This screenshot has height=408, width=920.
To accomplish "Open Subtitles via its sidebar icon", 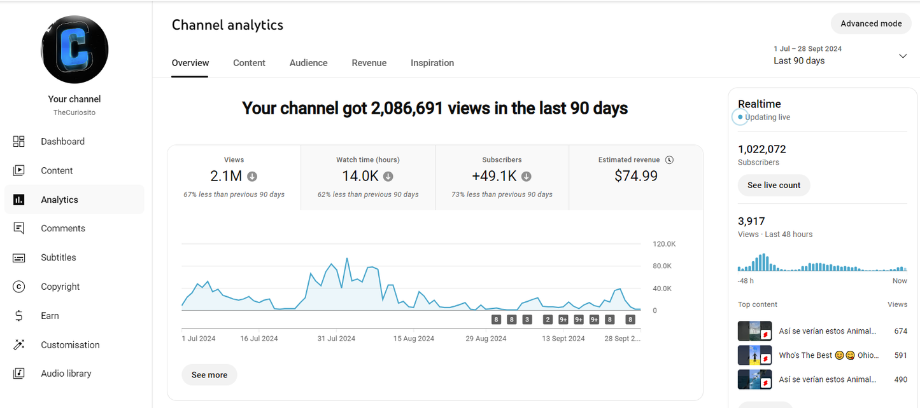I will click(x=19, y=257).
